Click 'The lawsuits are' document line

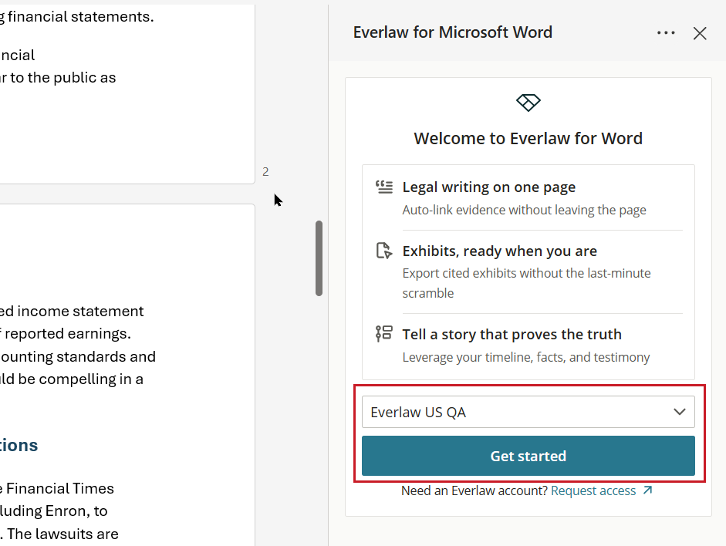coord(63,534)
